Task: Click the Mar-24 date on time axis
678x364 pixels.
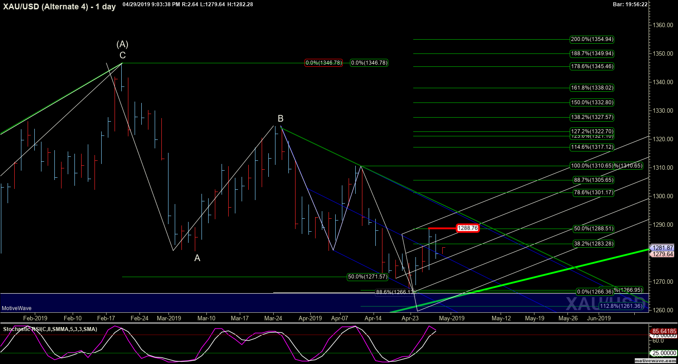Action: [273, 318]
